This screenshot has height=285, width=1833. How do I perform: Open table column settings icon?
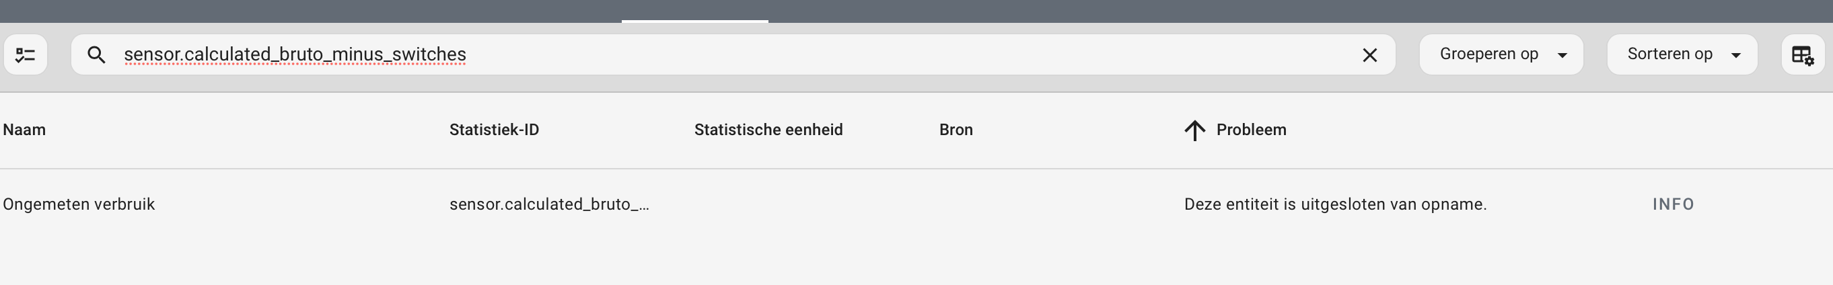(x=1803, y=54)
